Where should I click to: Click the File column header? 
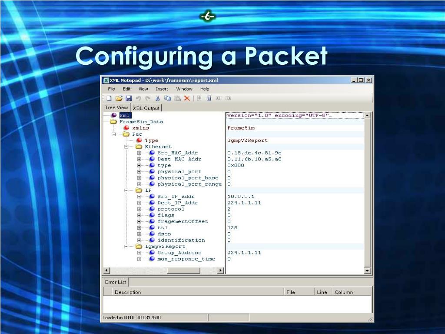[x=299, y=292]
